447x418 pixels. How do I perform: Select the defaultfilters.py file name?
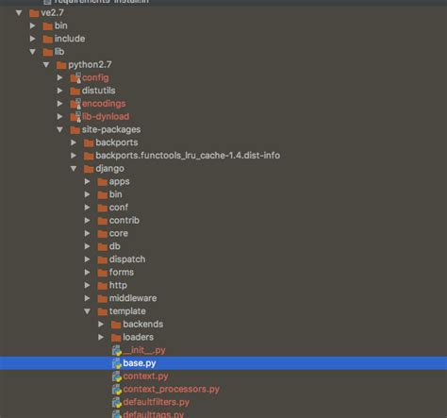pyautogui.click(x=157, y=402)
